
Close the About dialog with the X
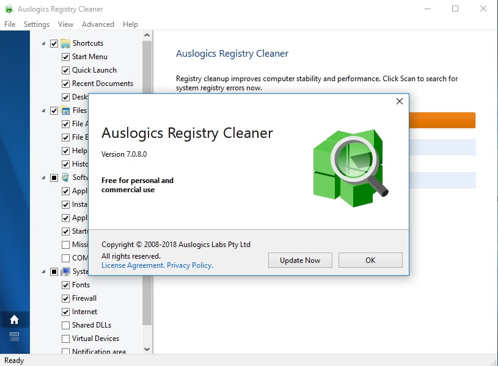tap(400, 101)
